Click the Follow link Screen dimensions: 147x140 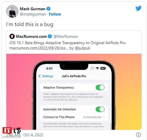(55, 14)
